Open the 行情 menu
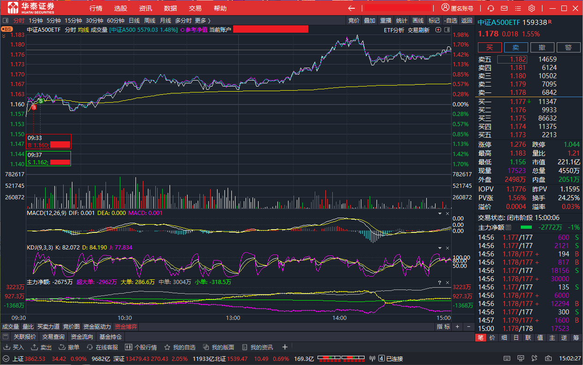This screenshot has height=365, width=583. point(96,8)
